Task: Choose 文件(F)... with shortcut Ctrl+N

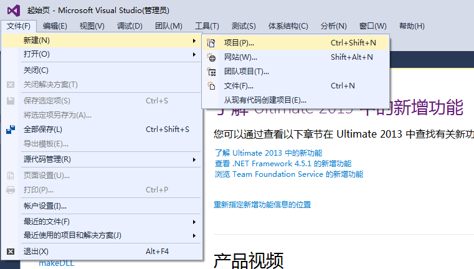Action: [x=296, y=86]
